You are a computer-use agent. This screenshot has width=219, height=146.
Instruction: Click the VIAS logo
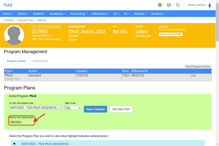[8, 5]
